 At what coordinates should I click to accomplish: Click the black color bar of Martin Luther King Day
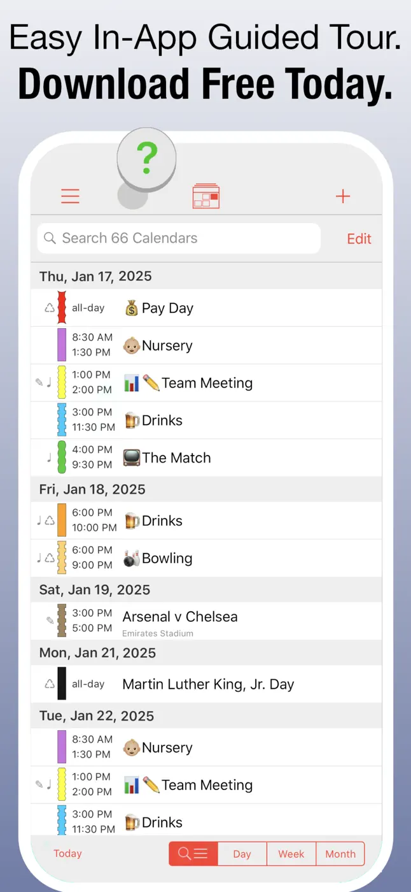pyautogui.click(x=62, y=684)
